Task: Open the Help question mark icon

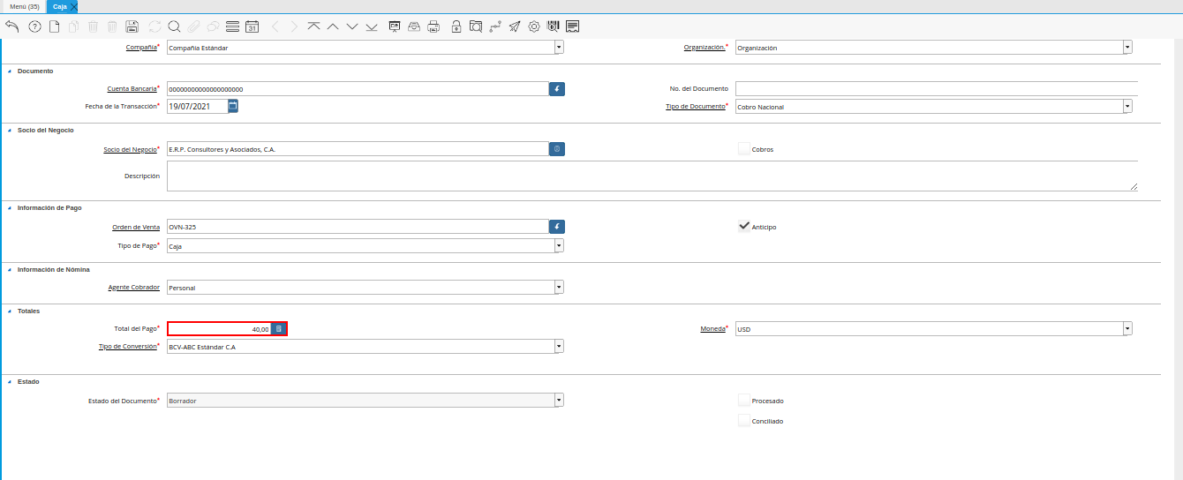Action: point(35,26)
